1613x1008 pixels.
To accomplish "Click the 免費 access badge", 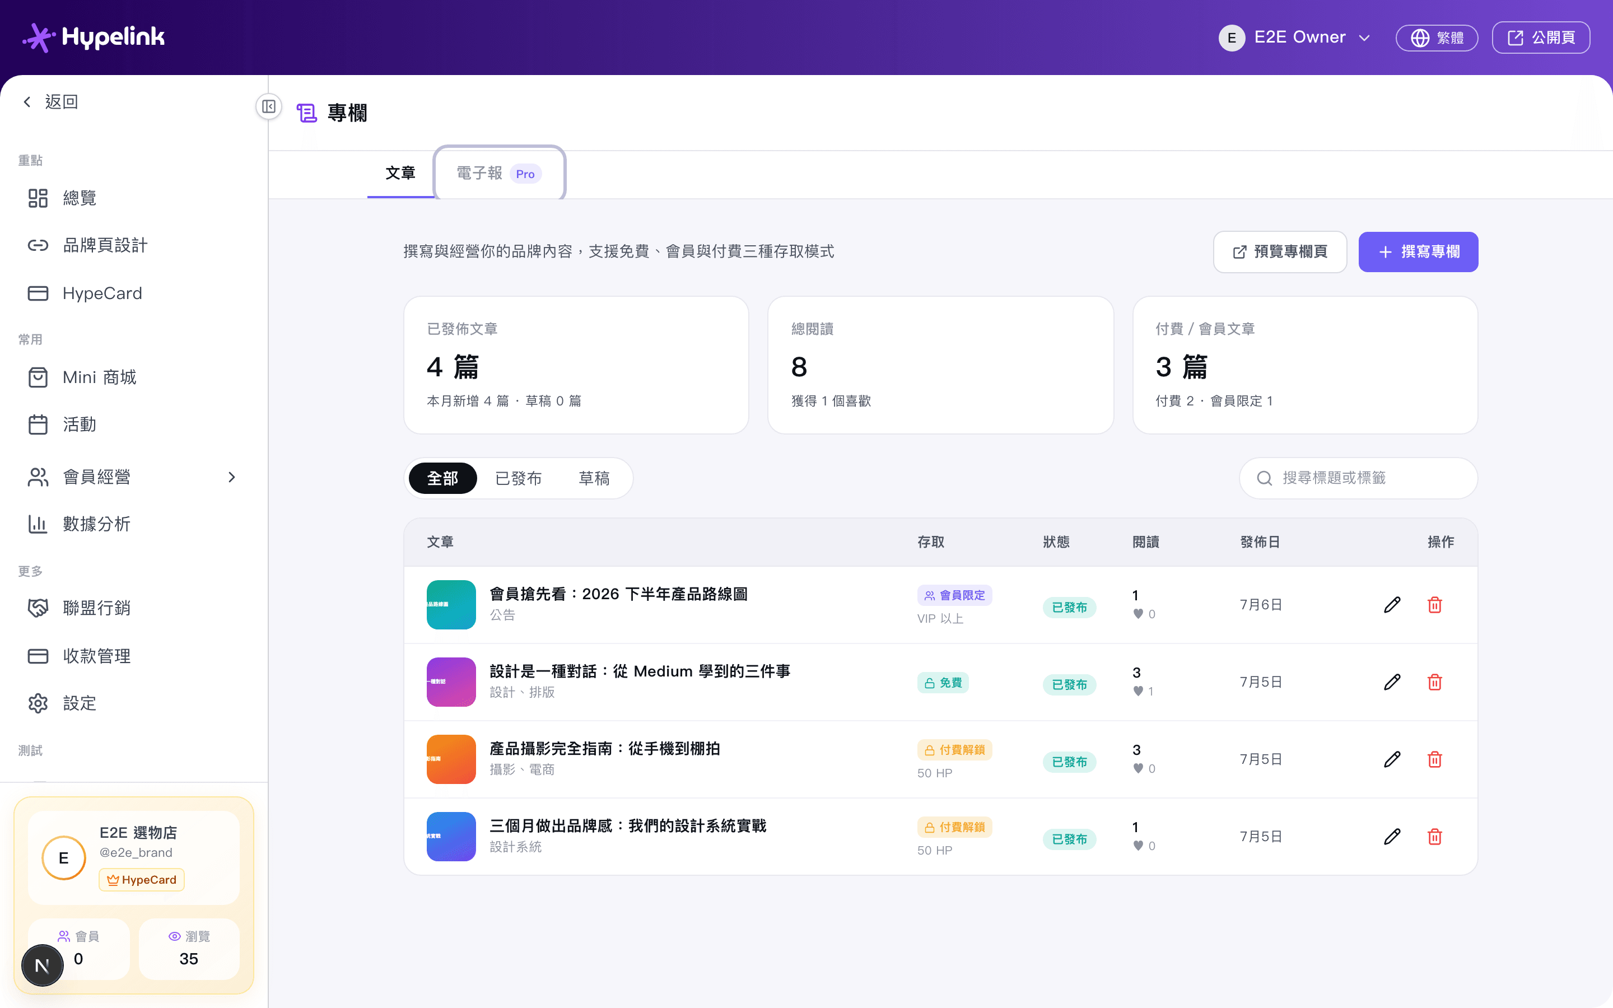I will point(943,683).
